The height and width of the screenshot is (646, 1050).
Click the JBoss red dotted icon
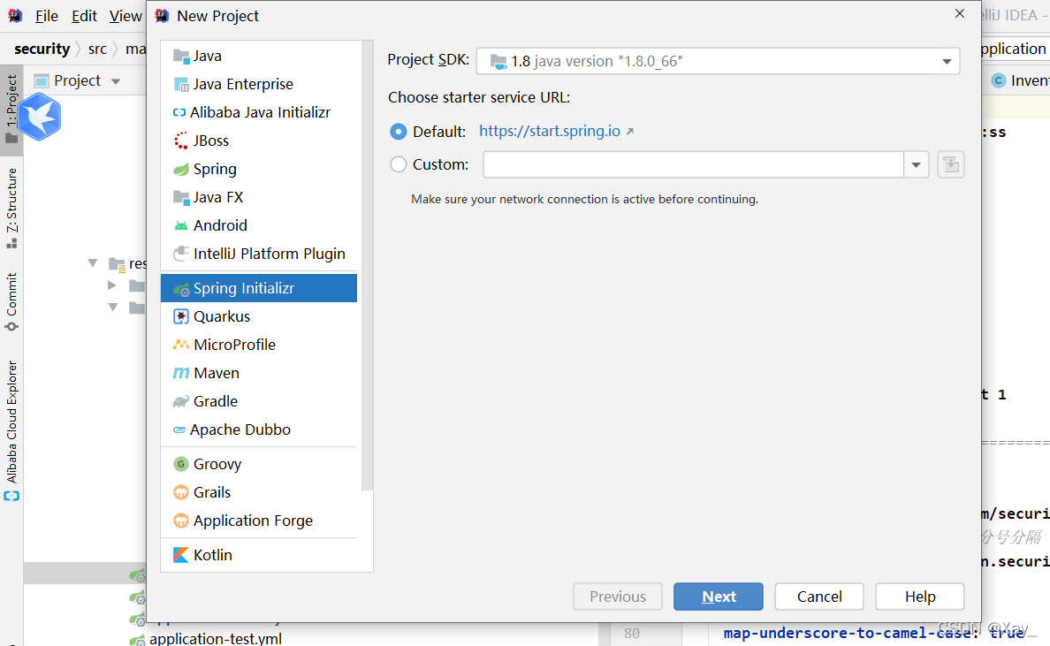tap(181, 141)
